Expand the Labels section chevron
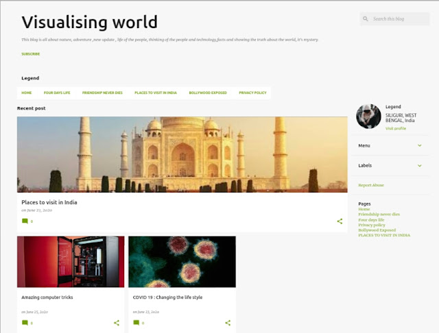 (420, 166)
